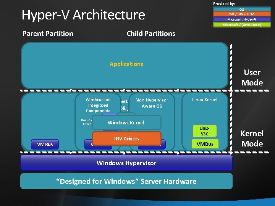This screenshot has height=206, width=275.
Task: Click the Hyper-V Architecture title
Action: (x=83, y=15)
